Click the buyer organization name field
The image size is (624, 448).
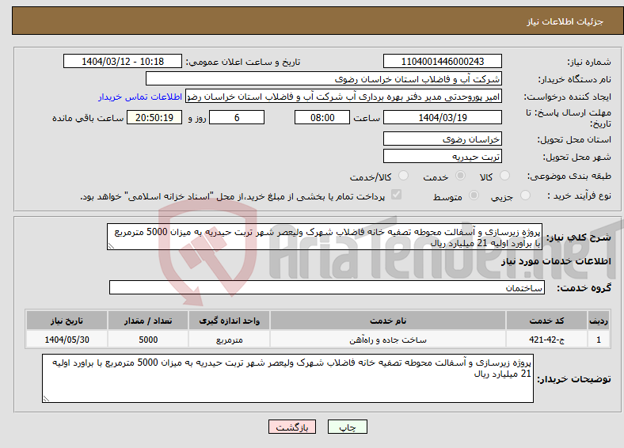[x=323, y=79]
